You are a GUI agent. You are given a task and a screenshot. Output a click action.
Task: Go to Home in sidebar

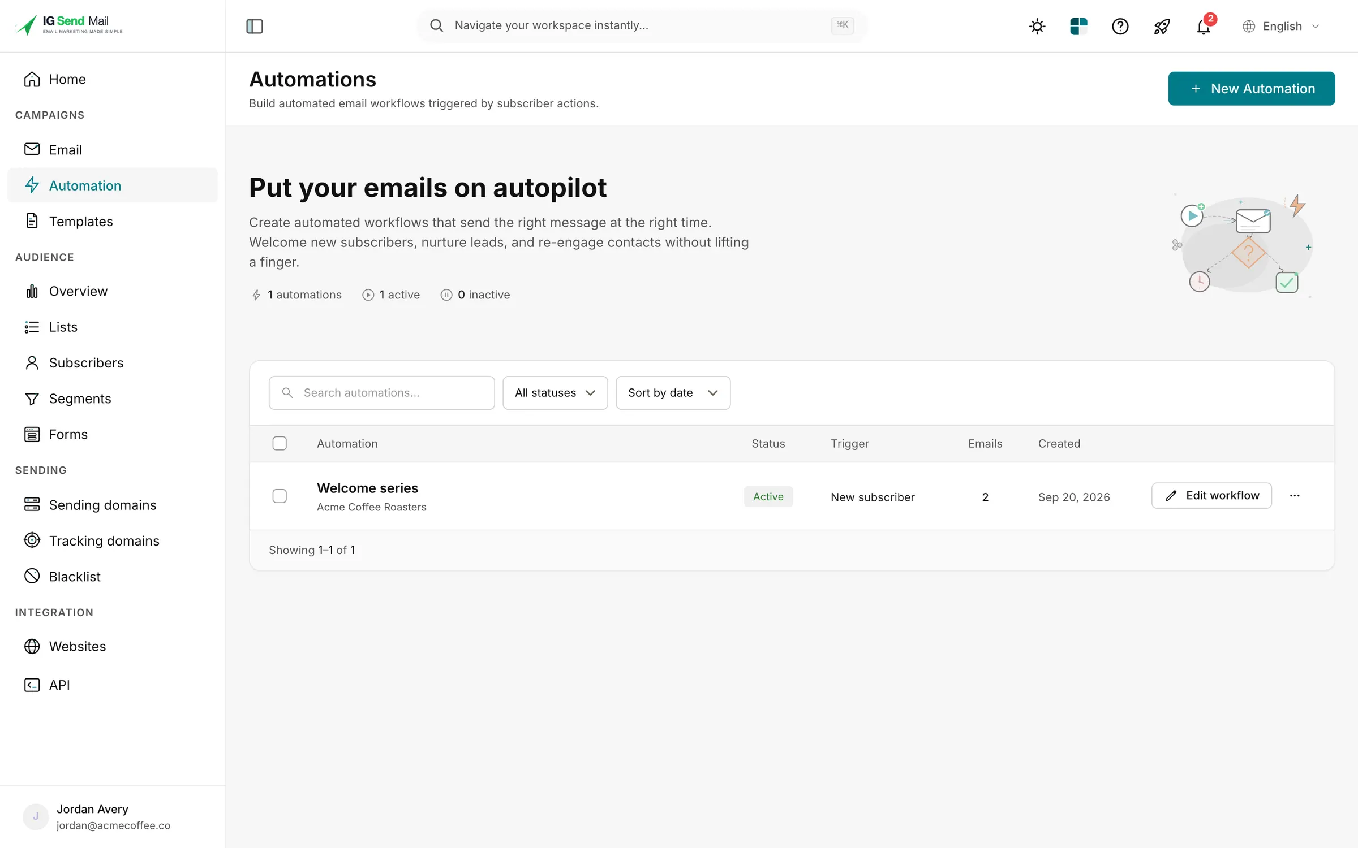tap(113, 79)
